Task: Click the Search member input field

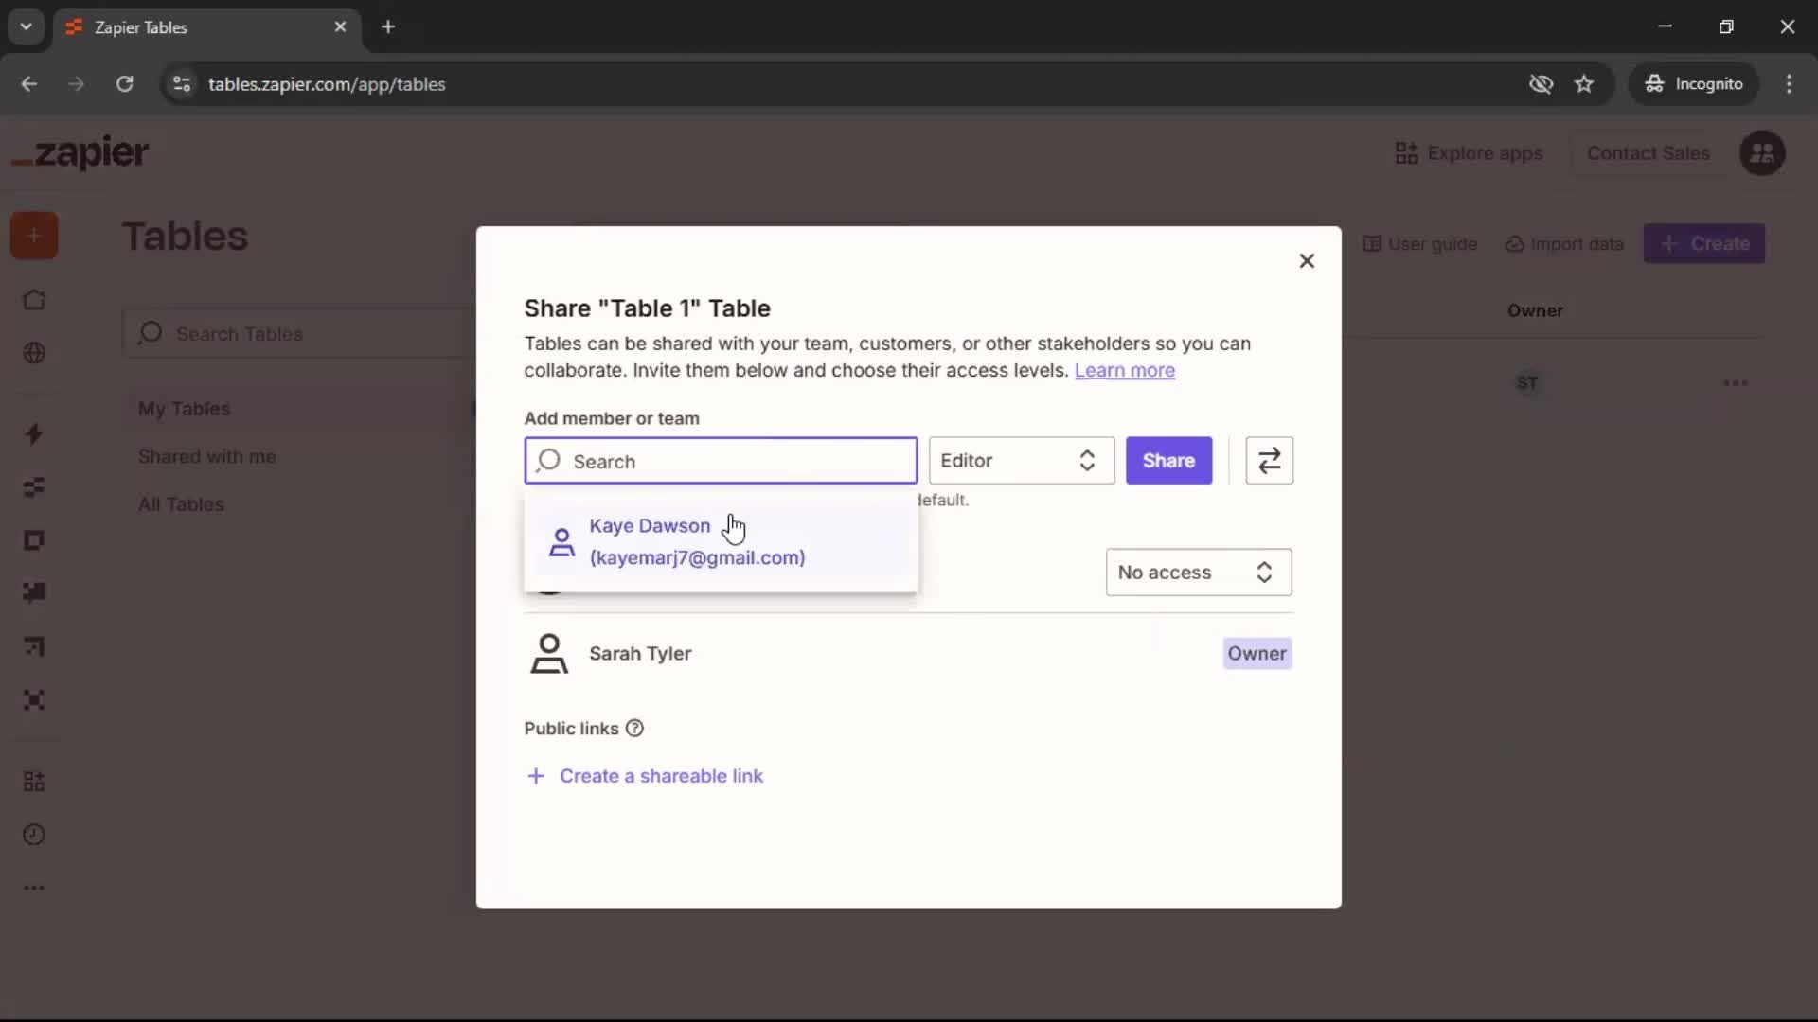Action: click(x=721, y=461)
